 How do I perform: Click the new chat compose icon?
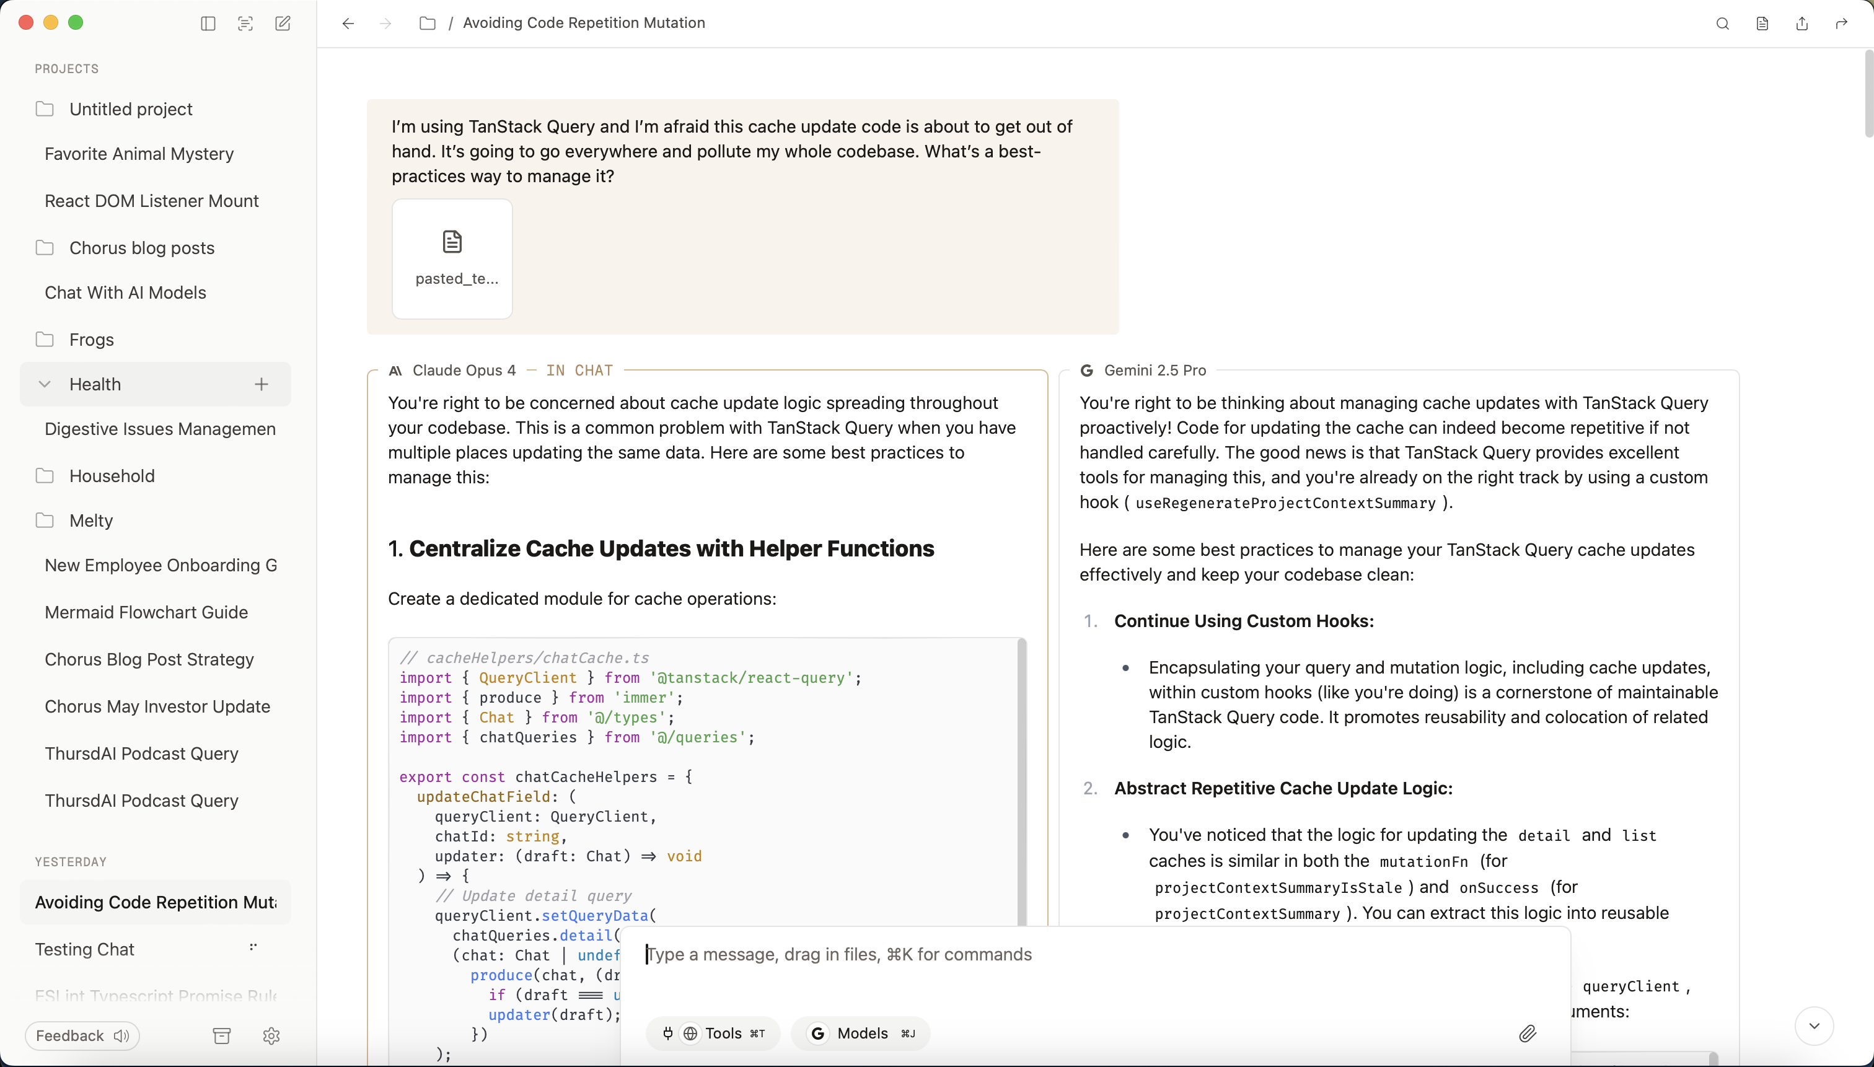283,24
